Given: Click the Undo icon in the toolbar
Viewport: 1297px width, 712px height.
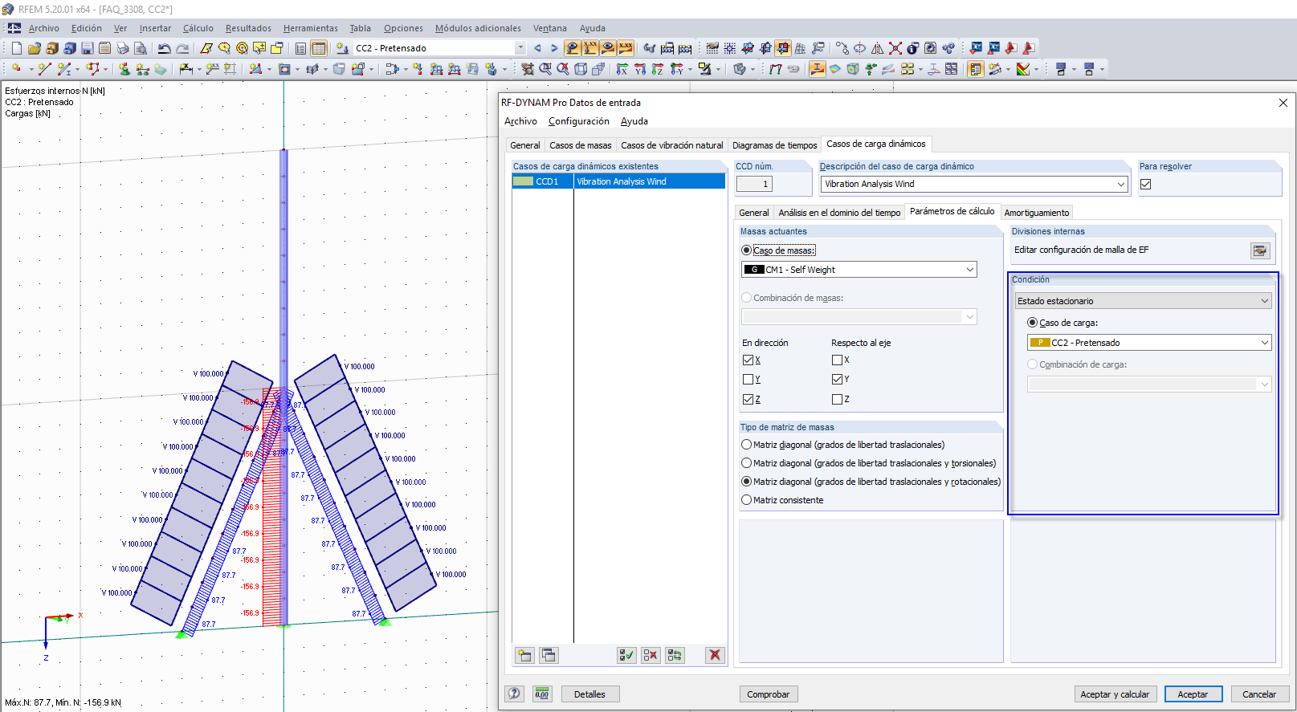Looking at the screenshot, I should click(164, 48).
